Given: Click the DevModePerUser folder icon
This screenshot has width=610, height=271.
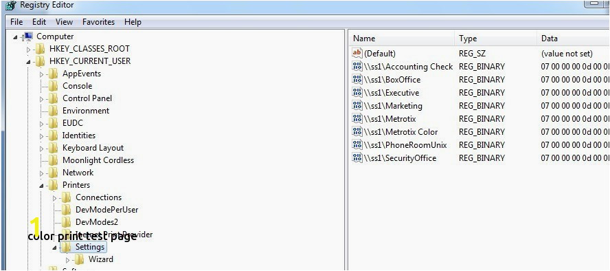Looking at the screenshot, I should 67,210.
